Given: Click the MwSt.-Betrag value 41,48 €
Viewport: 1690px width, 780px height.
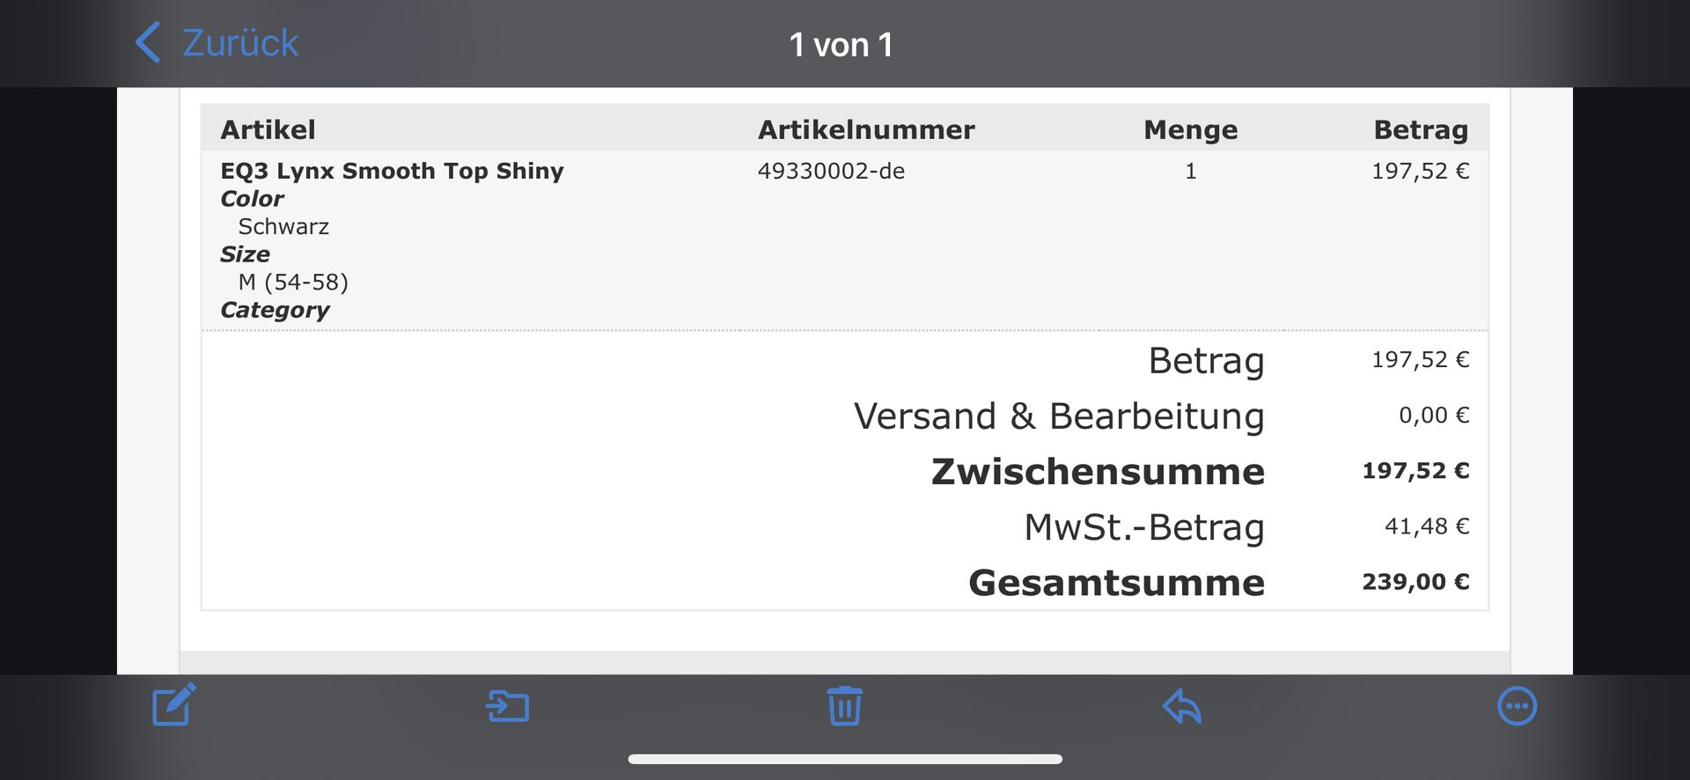Looking at the screenshot, I should tap(1427, 526).
